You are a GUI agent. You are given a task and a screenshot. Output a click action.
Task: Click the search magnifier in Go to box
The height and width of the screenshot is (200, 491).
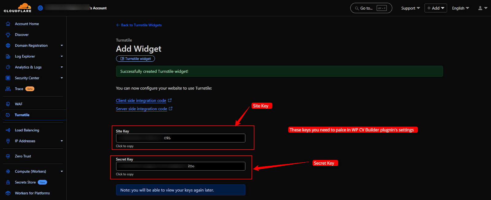coord(357,8)
